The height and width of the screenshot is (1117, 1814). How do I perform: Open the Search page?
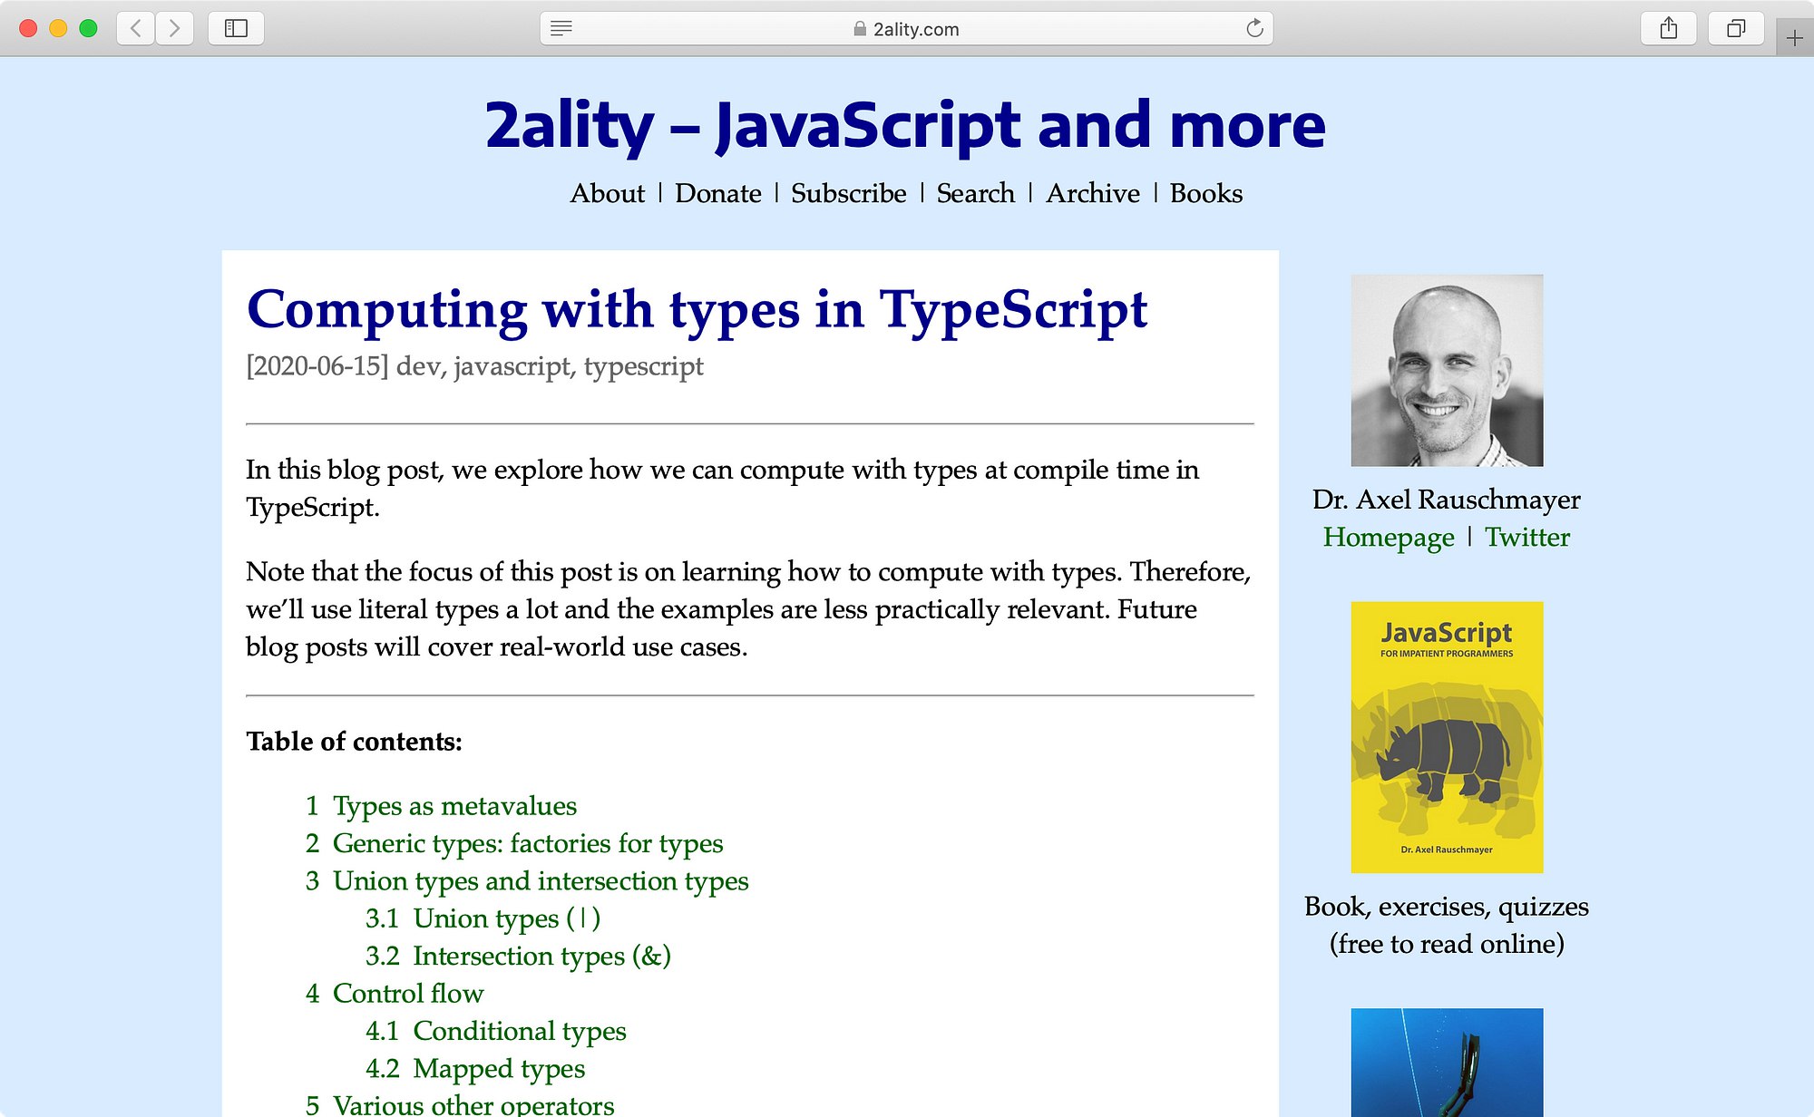975,193
